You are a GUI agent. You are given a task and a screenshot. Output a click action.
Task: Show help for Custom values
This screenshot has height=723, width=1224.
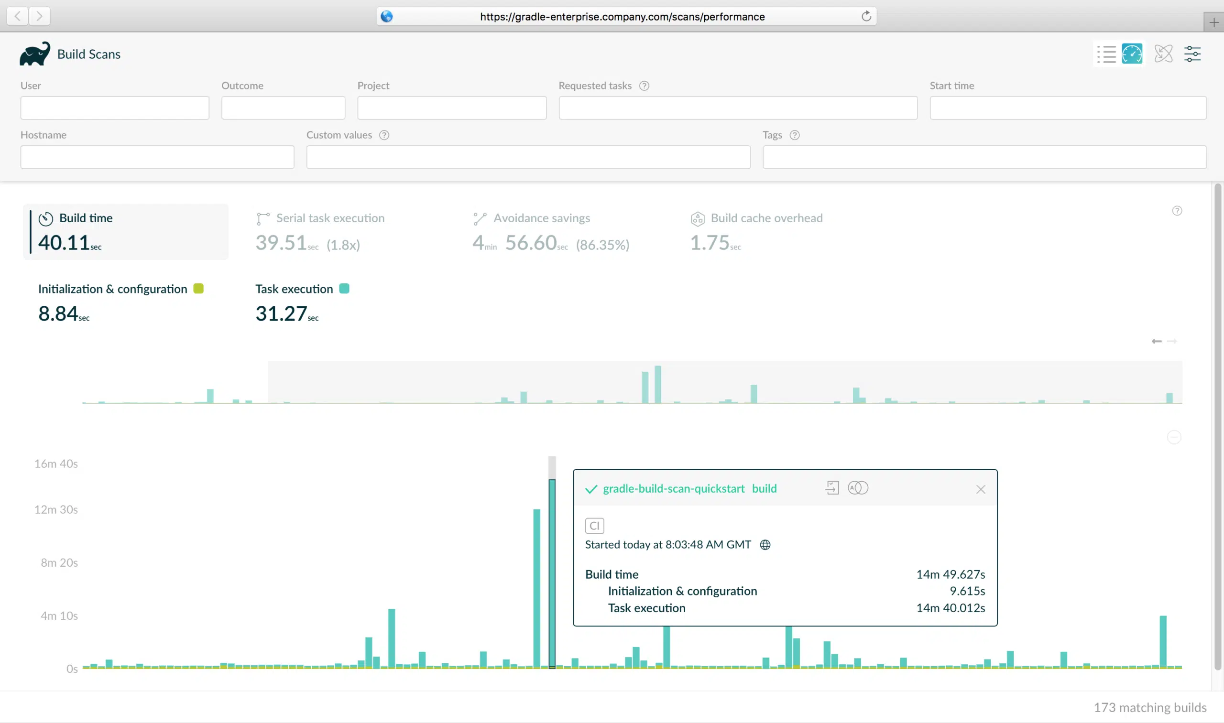(x=384, y=135)
